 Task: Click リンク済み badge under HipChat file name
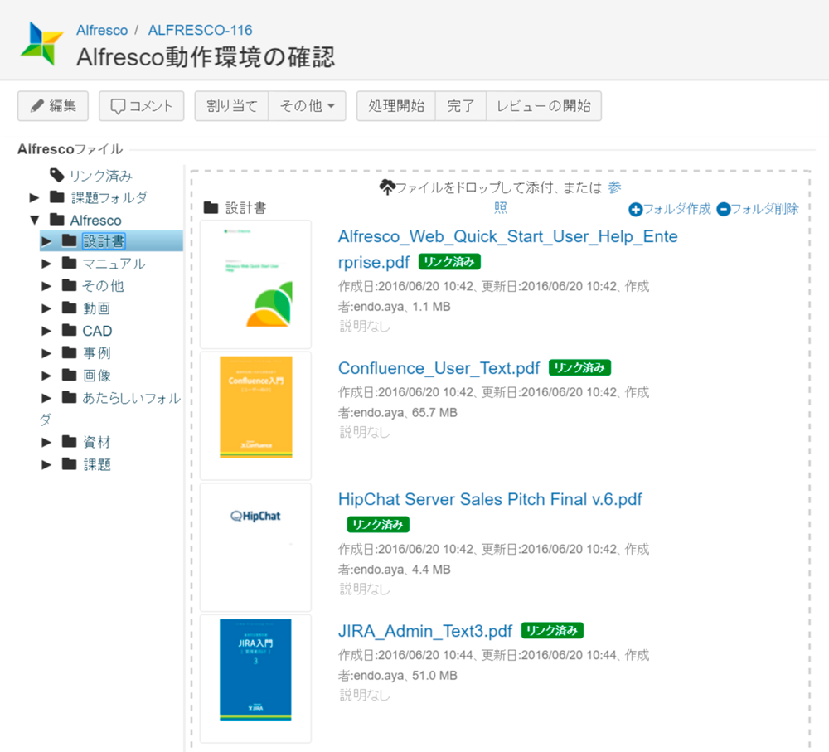[378, 524]
